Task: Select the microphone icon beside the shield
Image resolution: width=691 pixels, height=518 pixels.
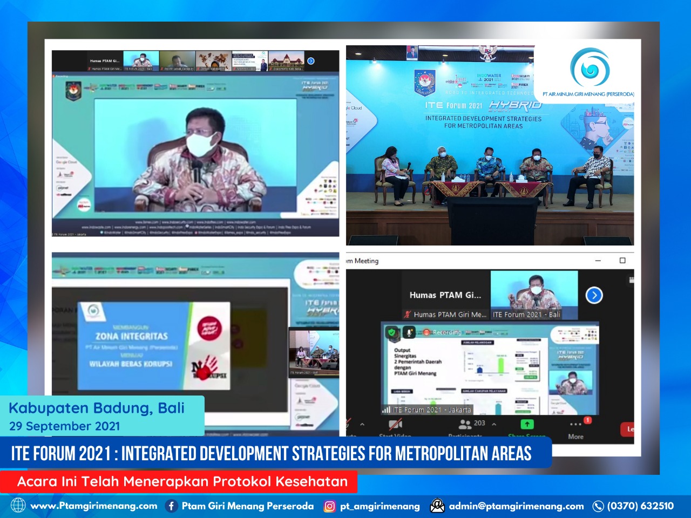Action: 409,332
